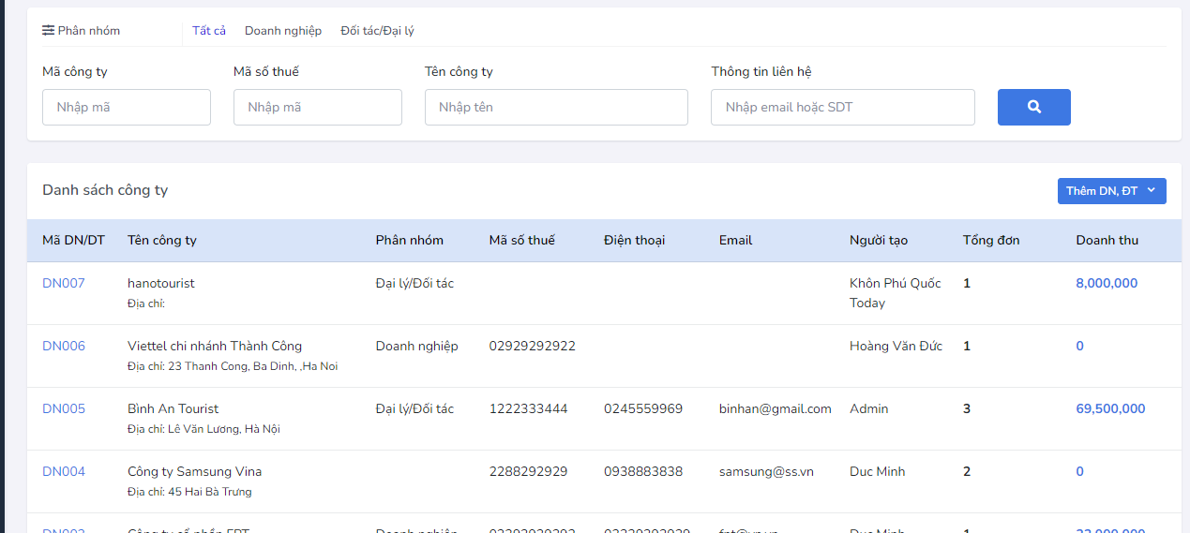Click the magnifier search button
1190x533 pixels.
click(x=1033, y=107)
